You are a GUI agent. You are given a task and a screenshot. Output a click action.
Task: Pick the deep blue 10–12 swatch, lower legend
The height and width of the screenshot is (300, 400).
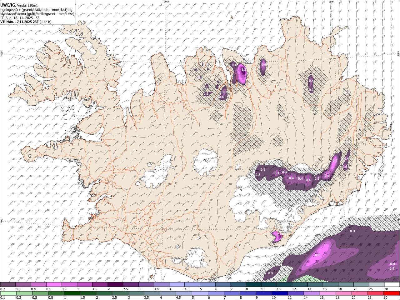coord(279,293)
